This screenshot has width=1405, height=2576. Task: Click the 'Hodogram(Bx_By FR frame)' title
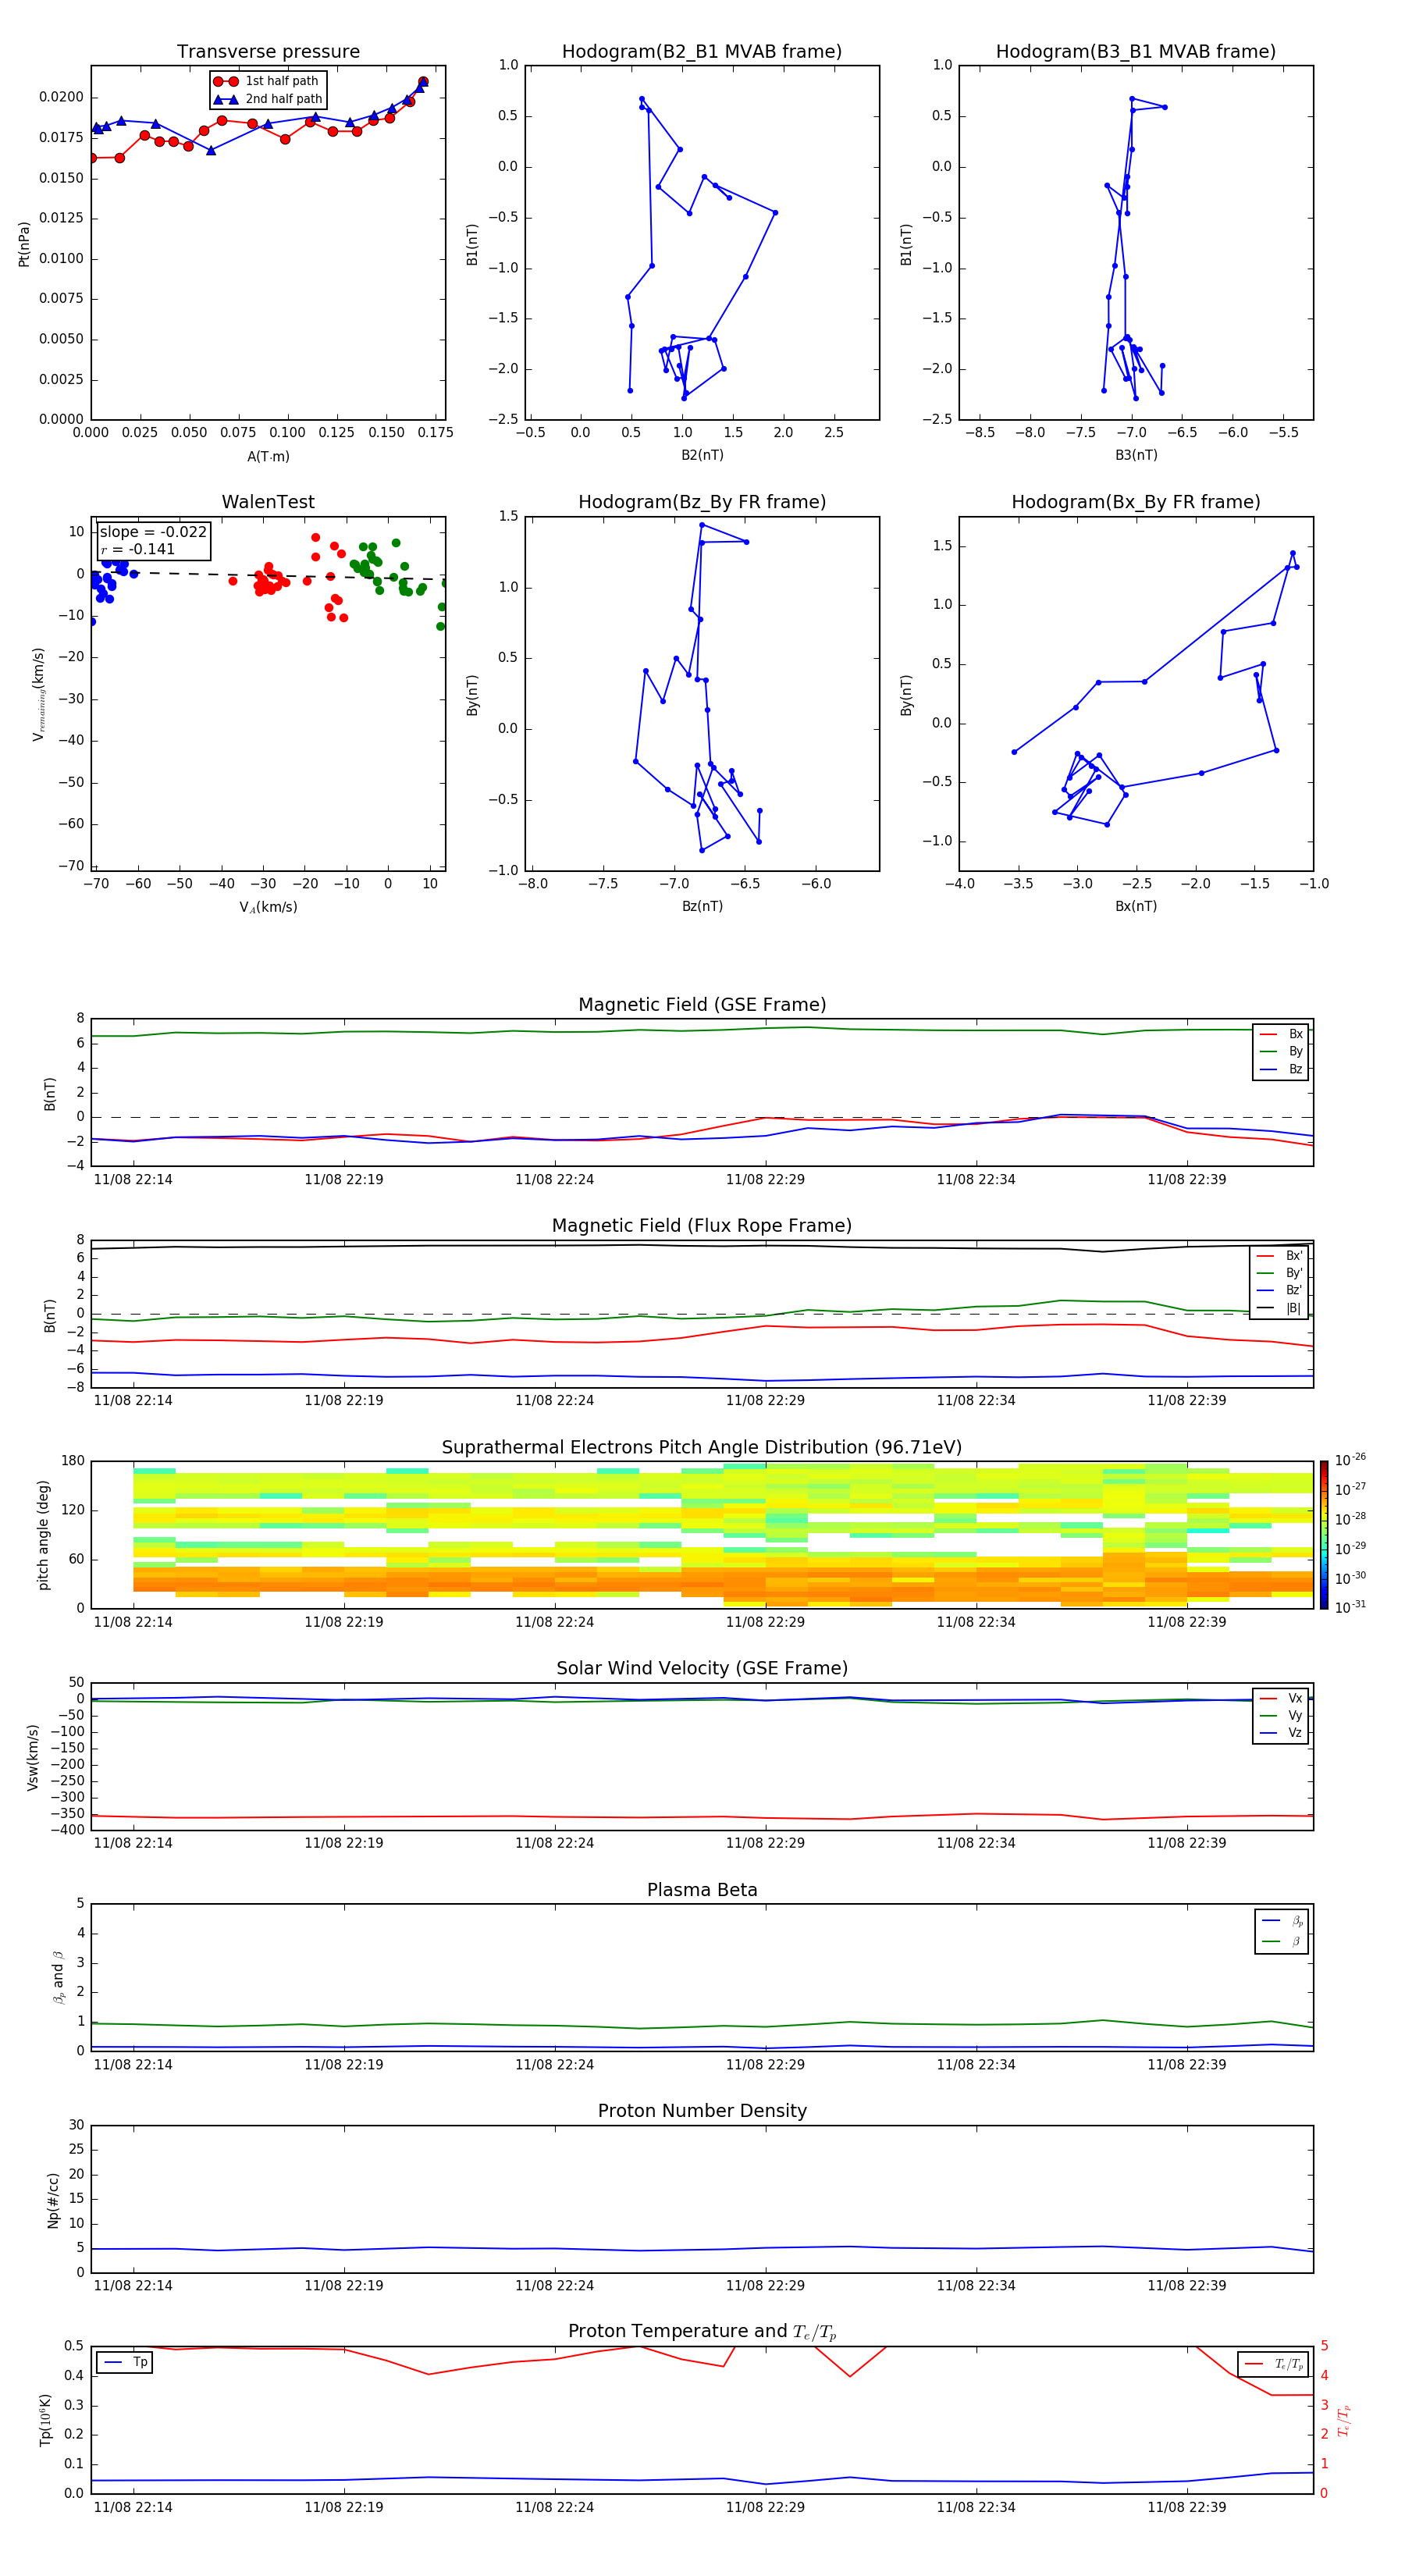tap(1136, 502)
